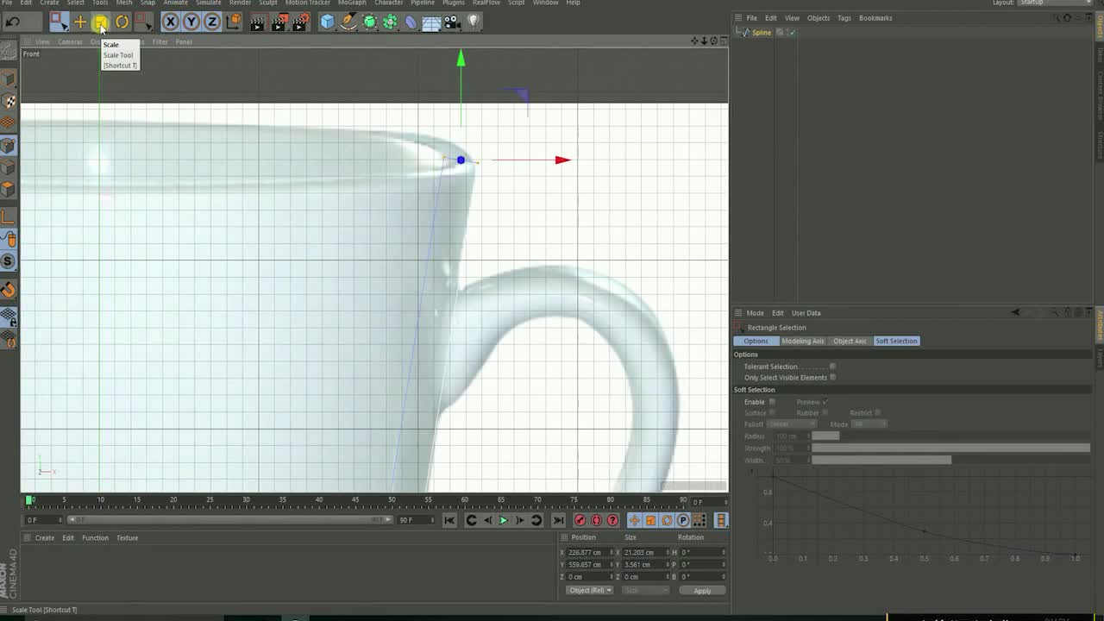Add a Cube primitive object
1104x621 pixels.
(x=327, y=22)
